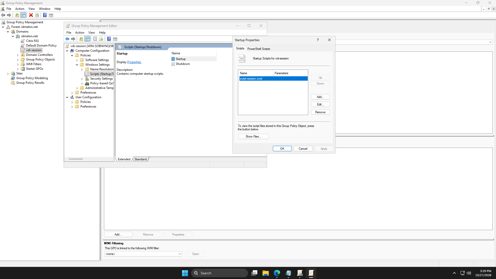
Task: Collapse the Computer Configuration node
Action: tap(67, 51)
